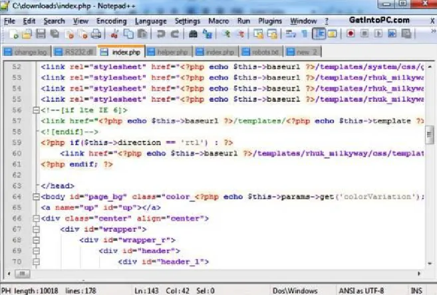Viewport: 437px width, 295px height.
Task: Cut selection using the scissors icon
Action: coord(114,34)
